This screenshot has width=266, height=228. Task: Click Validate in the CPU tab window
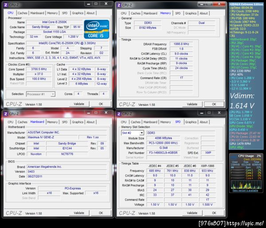point(79,104)
